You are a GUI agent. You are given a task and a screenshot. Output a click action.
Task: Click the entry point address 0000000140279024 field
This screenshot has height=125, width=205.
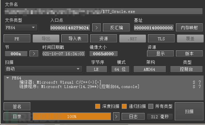70,28
